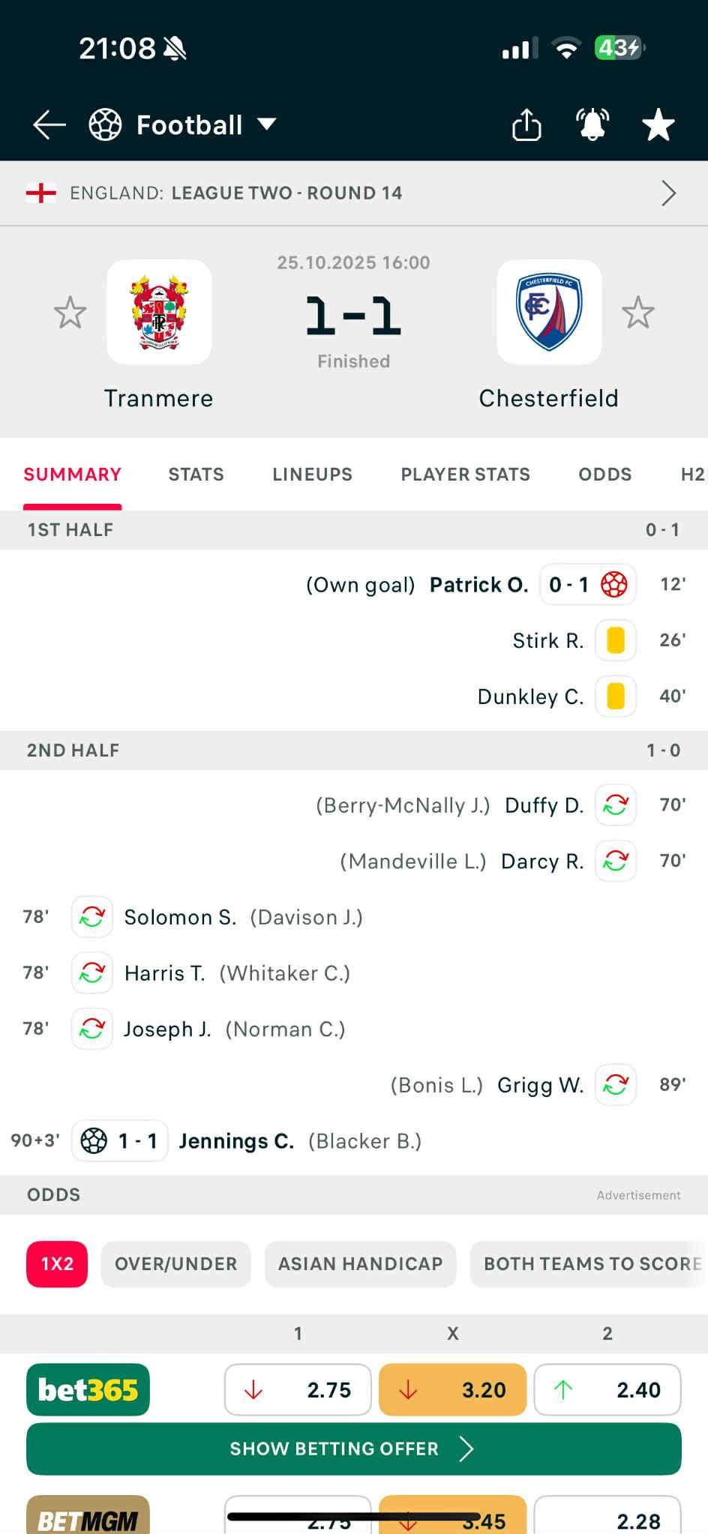Tap the orange 3.20 draw odds

452,1389
